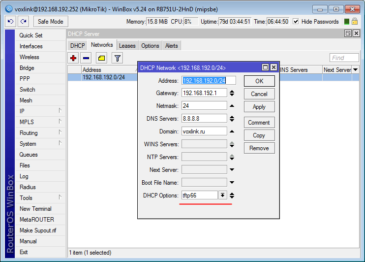This screenshot has height=262, width=365.
Task: Collapse the Domain field arrow
Action: [x=232, y=131]
